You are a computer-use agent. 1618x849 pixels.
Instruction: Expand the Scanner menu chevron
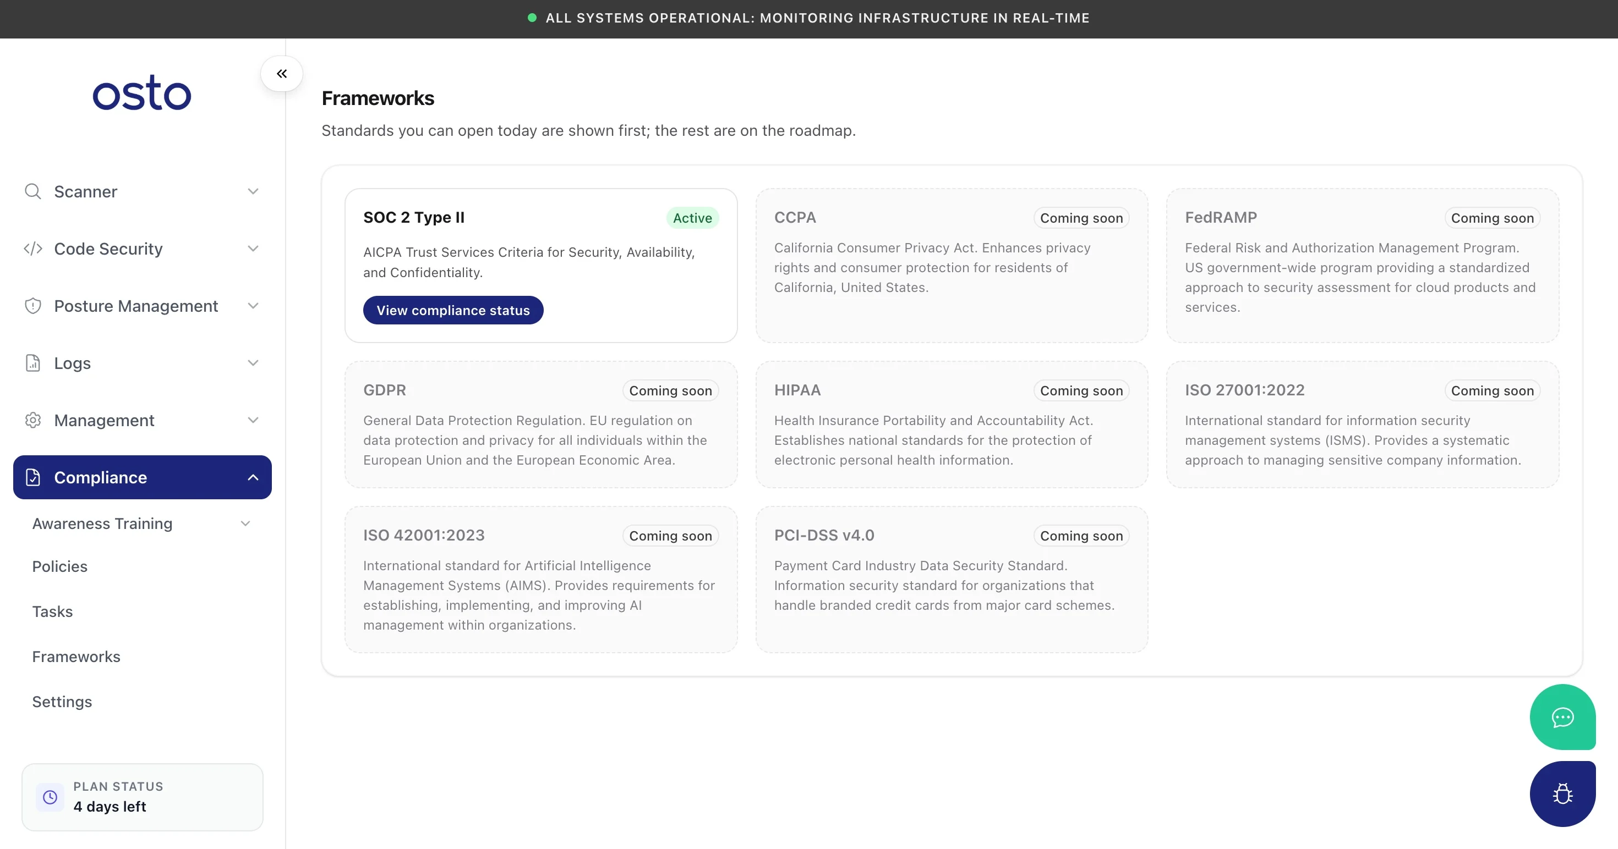(253, 191)
